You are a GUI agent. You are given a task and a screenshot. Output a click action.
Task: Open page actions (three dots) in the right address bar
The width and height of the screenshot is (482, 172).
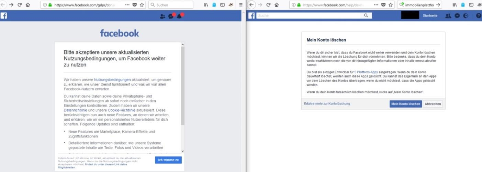(x=376, y=5)
